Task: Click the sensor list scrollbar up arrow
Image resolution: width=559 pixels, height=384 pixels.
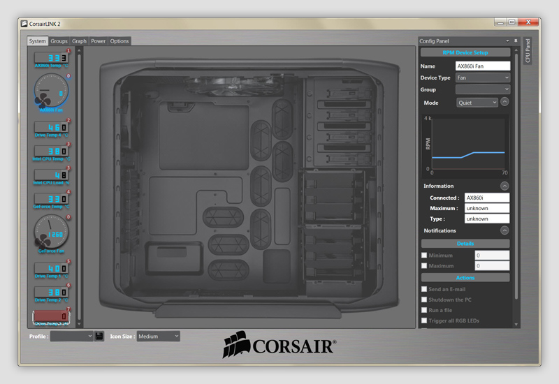Action: pyautogui.click(x=79, y=50)
